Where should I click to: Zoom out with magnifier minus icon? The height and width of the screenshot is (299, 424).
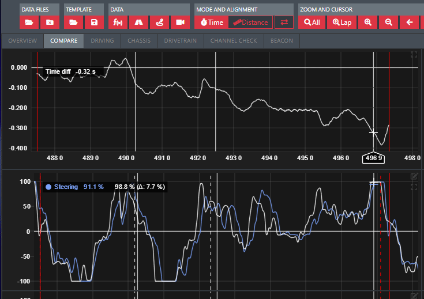point(389,22)
